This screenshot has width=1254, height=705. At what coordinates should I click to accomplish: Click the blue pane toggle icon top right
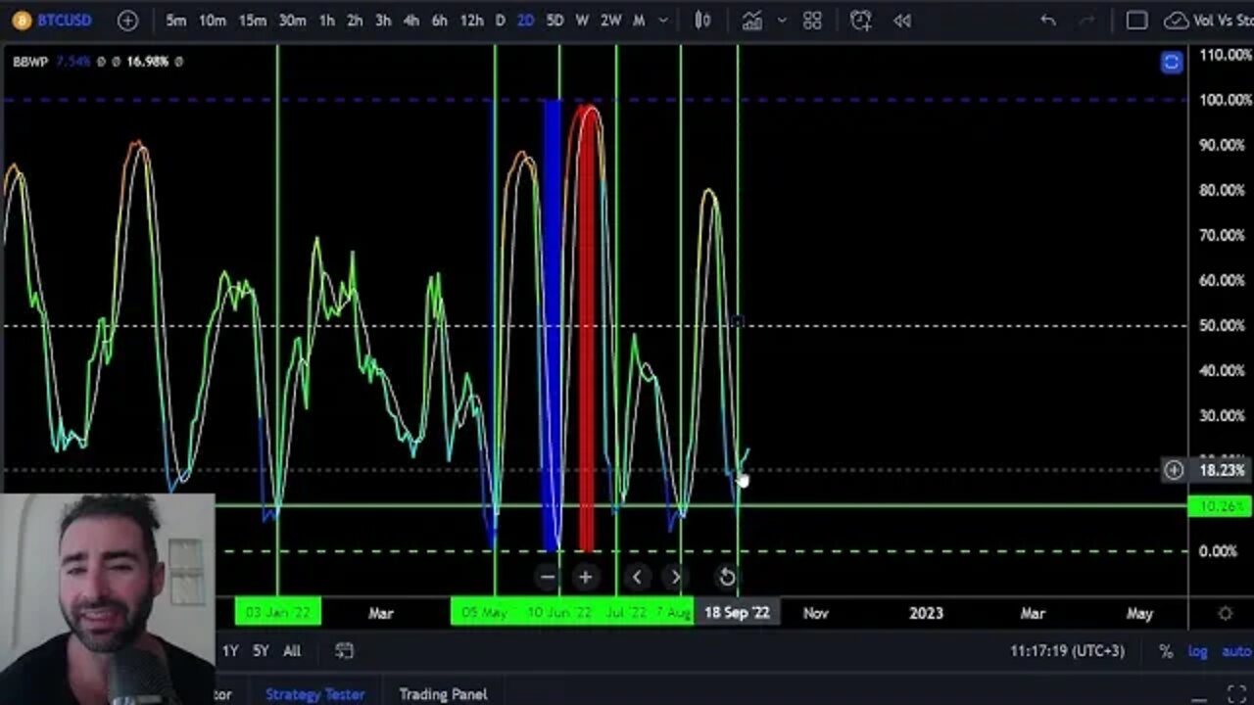pos(1172,63)
